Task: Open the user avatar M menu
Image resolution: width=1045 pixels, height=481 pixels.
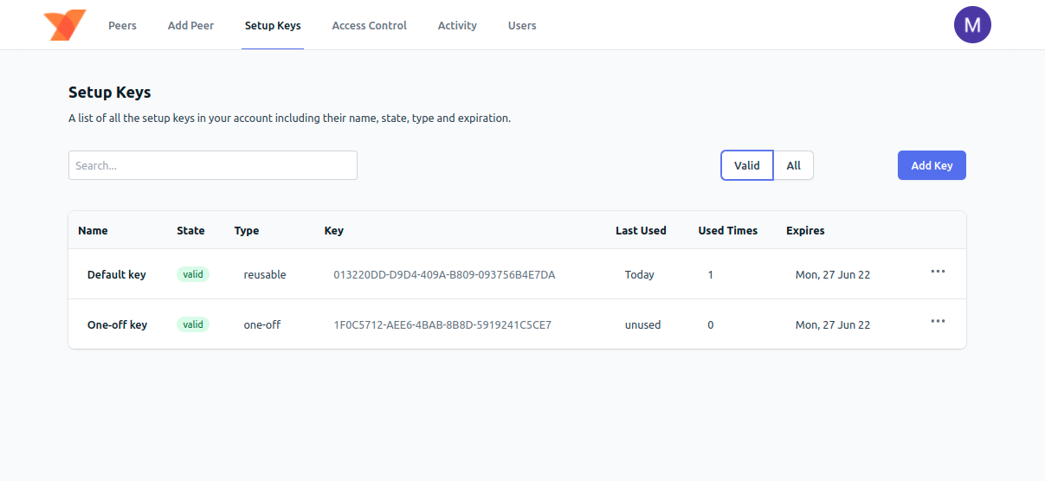Action: pos(971,25)
